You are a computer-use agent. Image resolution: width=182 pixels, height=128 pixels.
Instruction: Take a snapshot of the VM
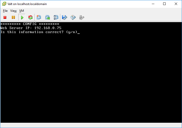pos(39,18)
